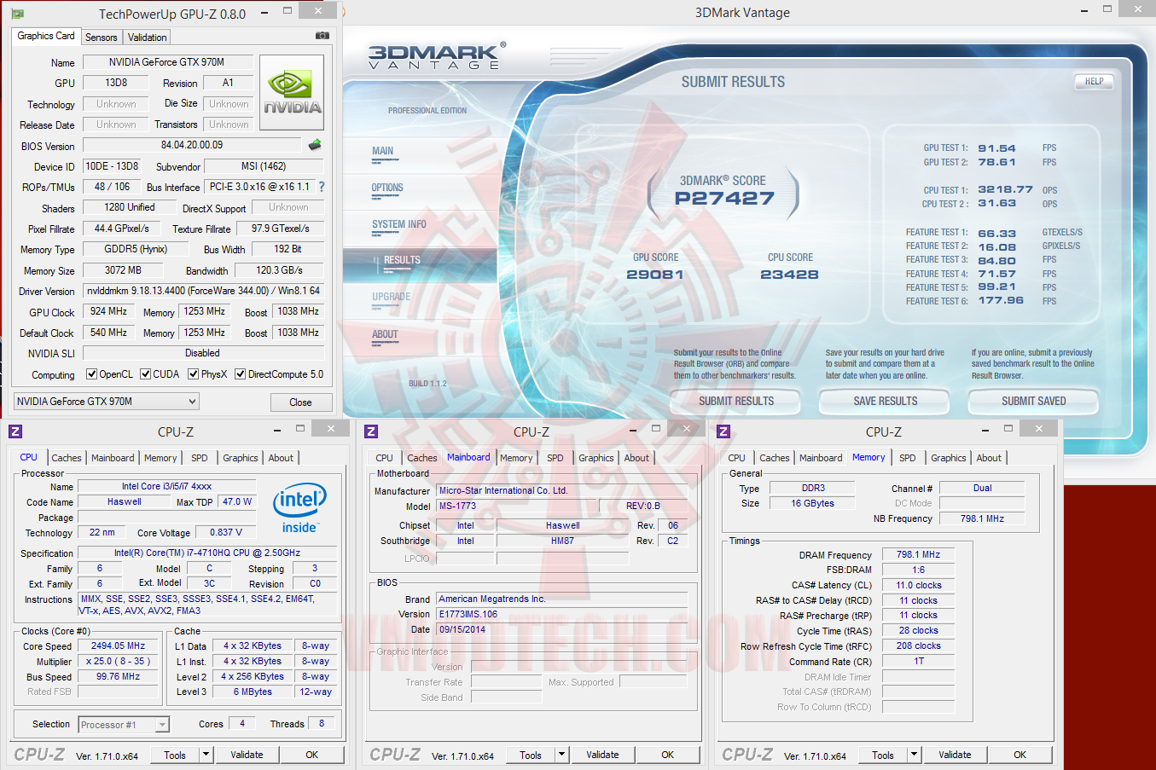Open CPU tab in CPU-Z memory window

point(736,458)
